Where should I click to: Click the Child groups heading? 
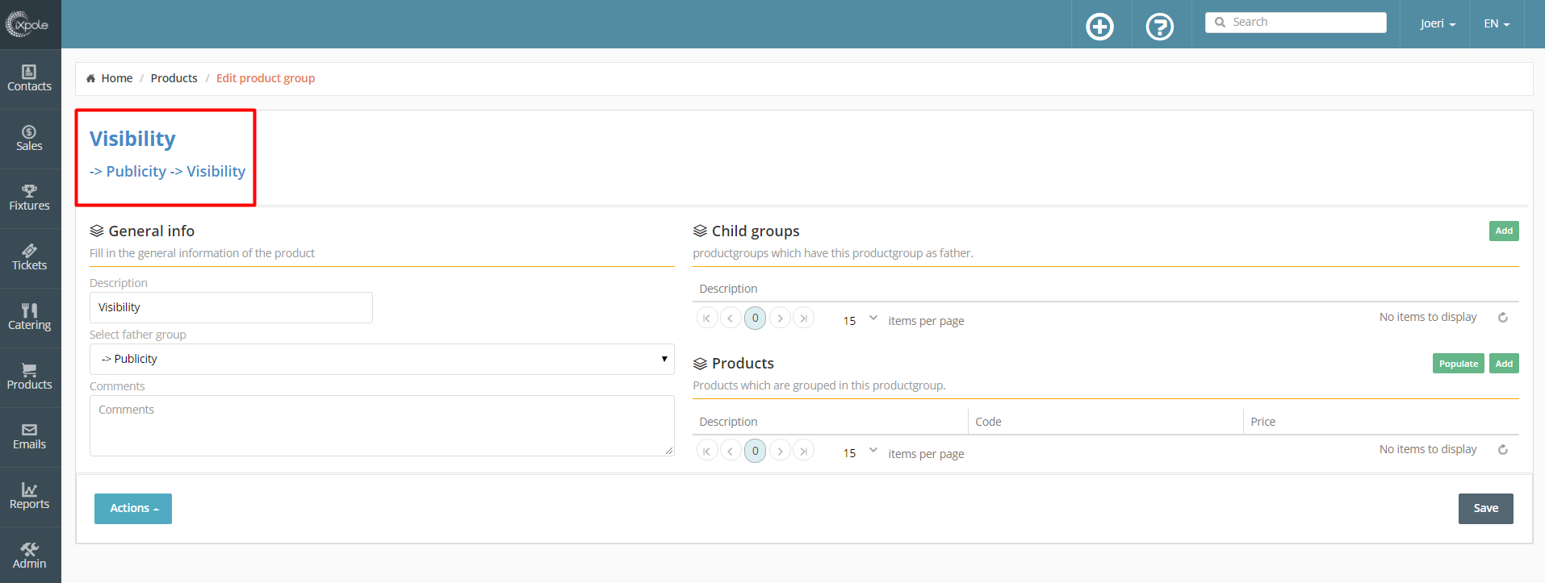756,231
